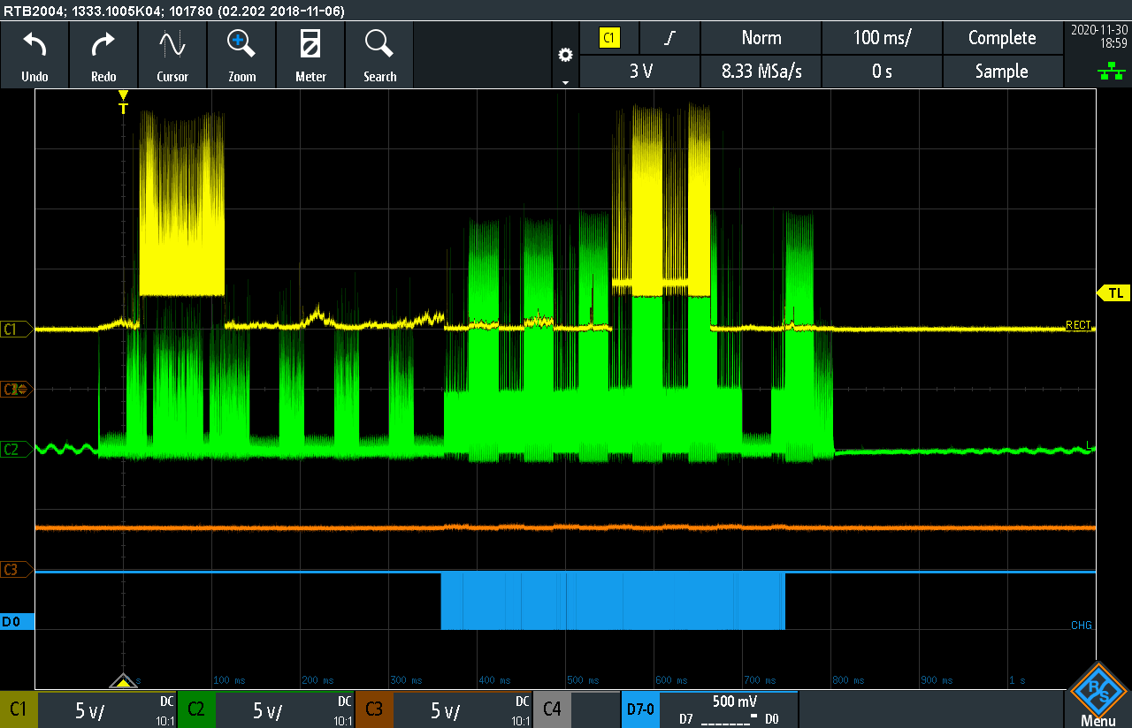
Task: Click the 1 s time axis label
Action: coord(1017,681)
